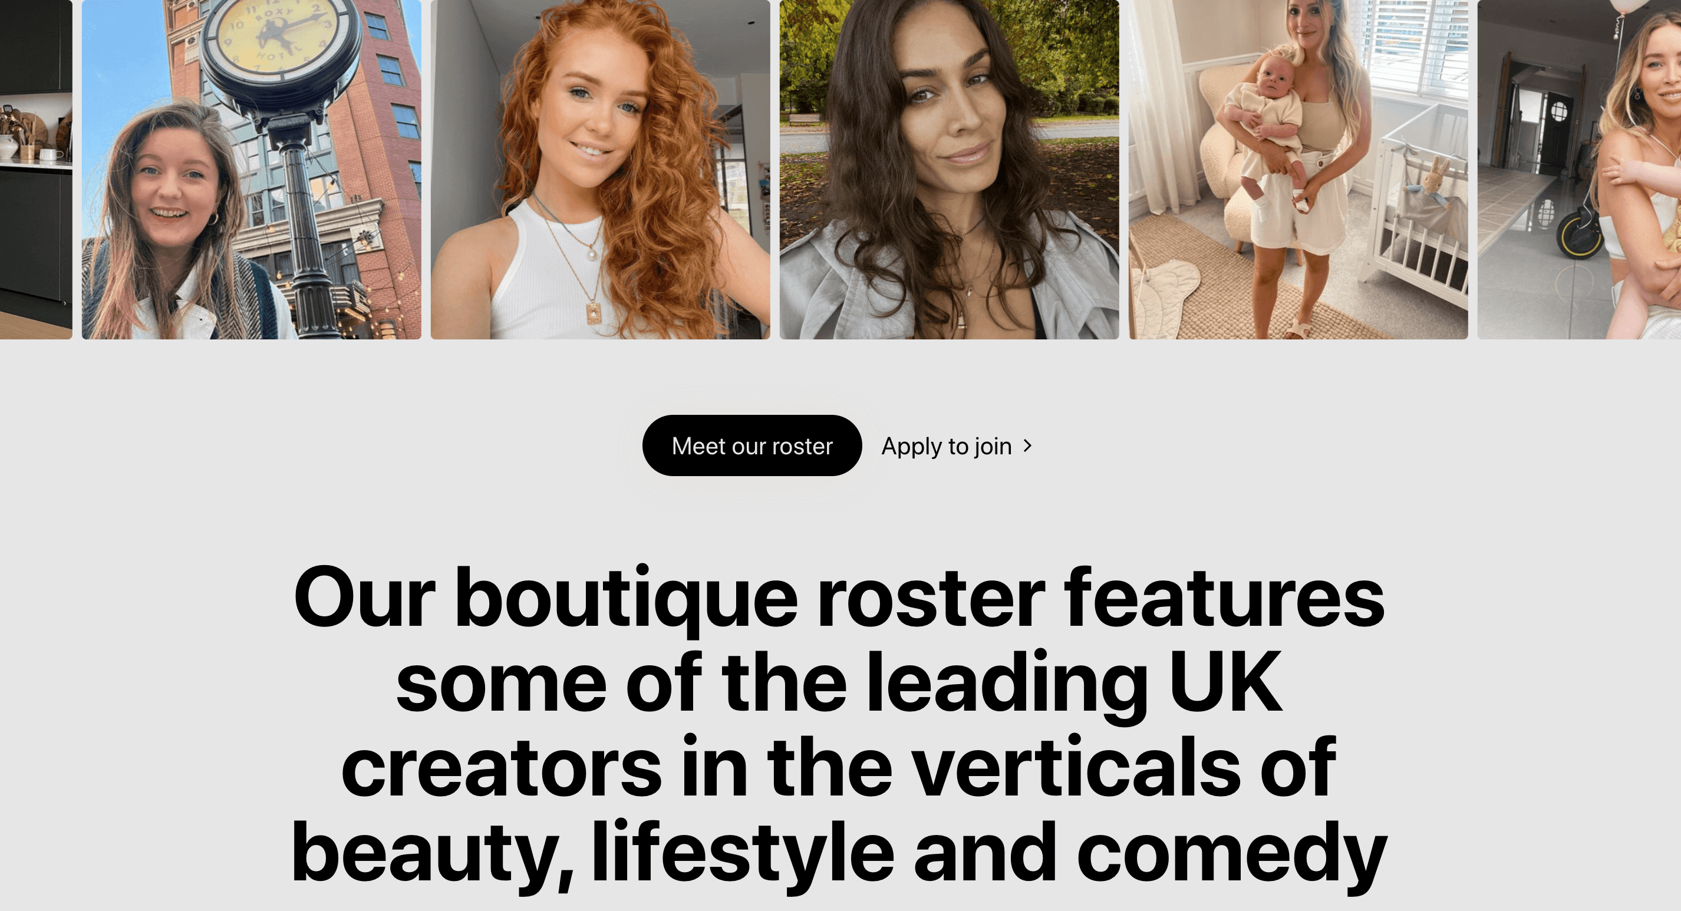Select the photo of the red curly-haired woman

[601, 169]
